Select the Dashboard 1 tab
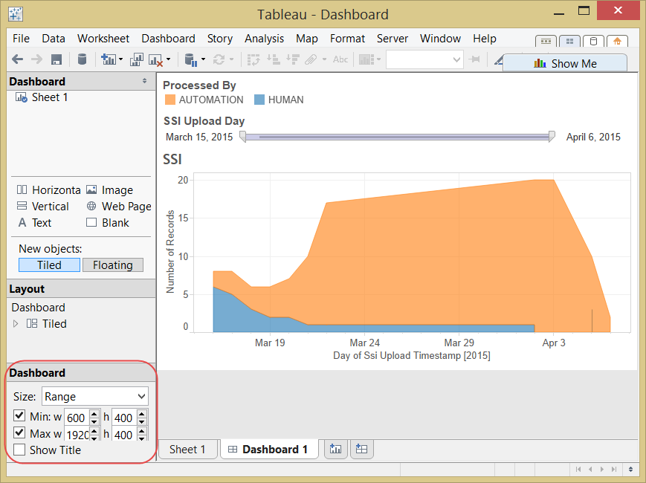 point(269,450)
